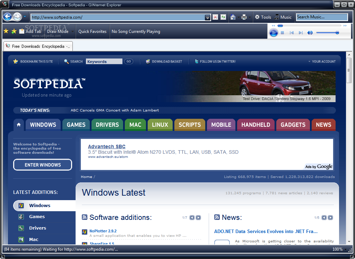Screen dimensions: 355x259
Task: Select Mac in Latest Additions
Action: (x=44, y=239)
